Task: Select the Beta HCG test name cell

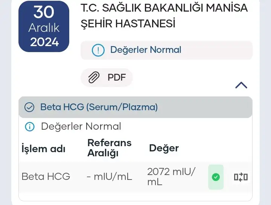Action: point(46,177)
